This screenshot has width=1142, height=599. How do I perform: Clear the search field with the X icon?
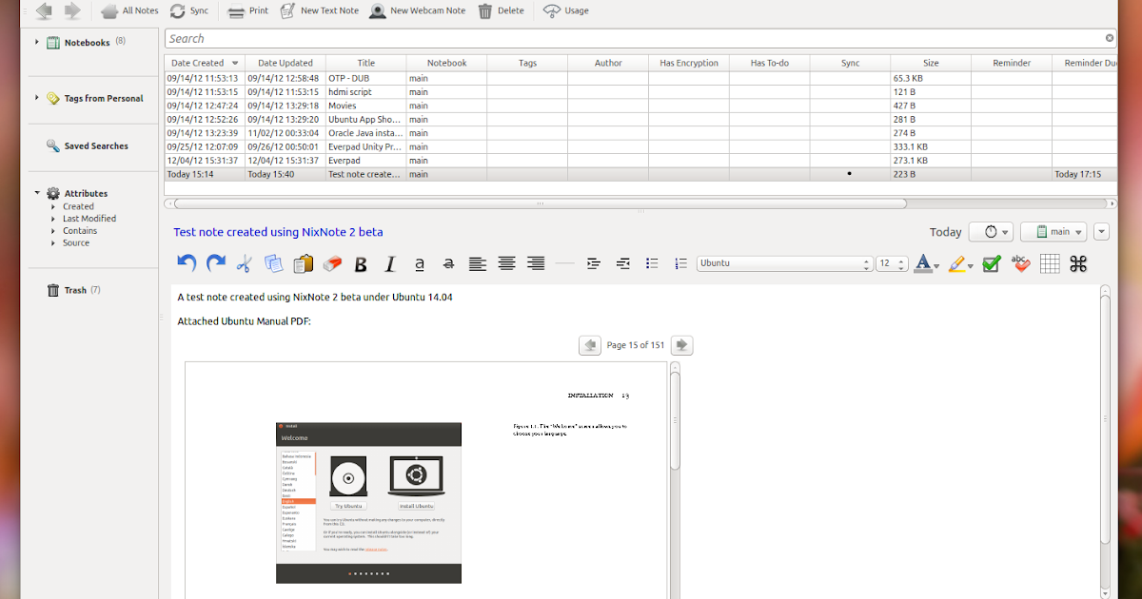tap(1110, 38)
